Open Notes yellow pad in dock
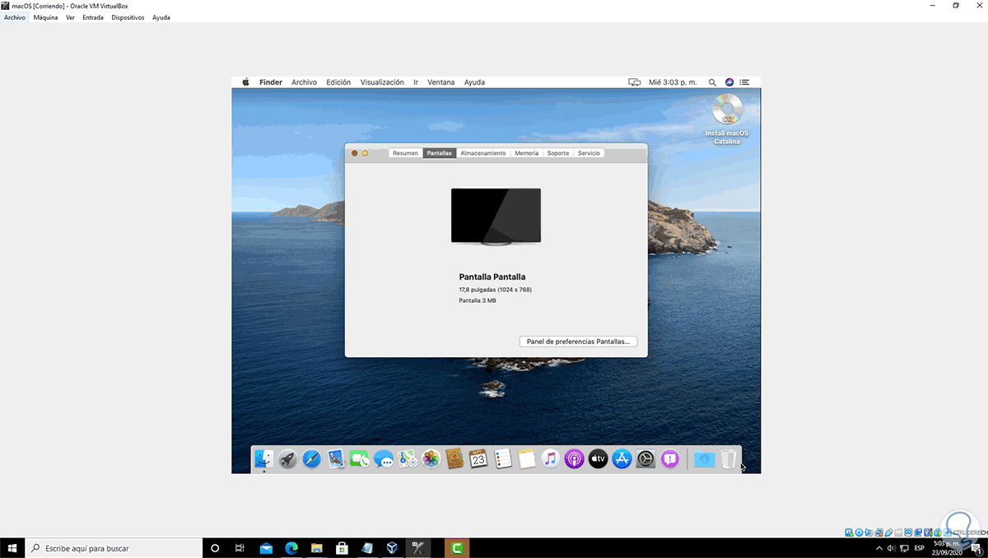This screenshot has width=988, height=558. pos(527,459)
